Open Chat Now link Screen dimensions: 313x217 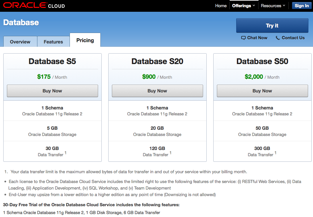257,38
